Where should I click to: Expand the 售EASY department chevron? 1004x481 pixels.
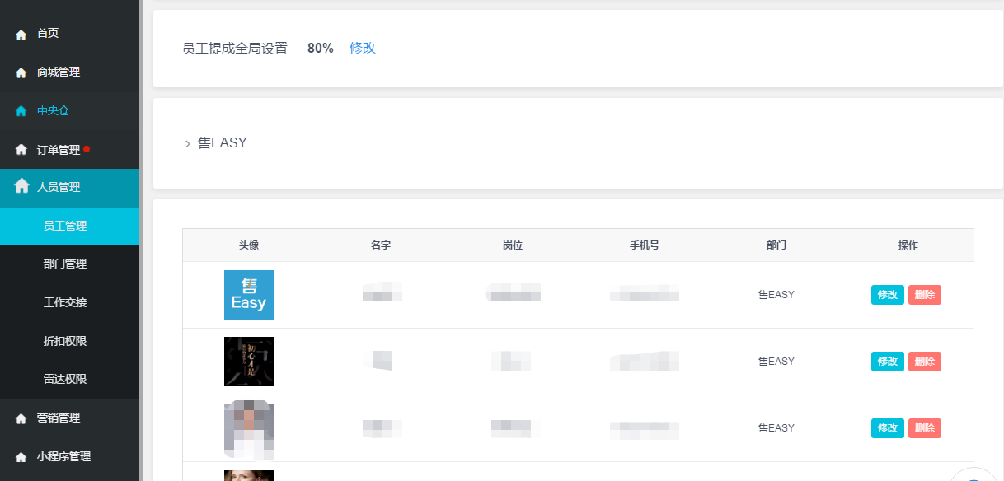[x=188, y=144]
